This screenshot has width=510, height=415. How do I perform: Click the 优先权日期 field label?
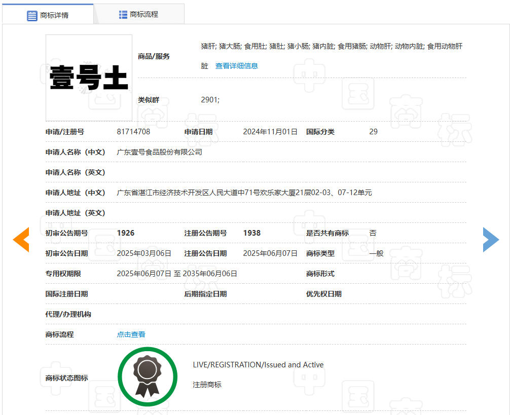324,294
